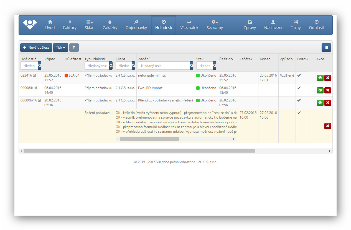Image resolution: width=351 pixels, height=230 pixels.
Task: Click the company logo in the navbar
Action: (30, 25)
